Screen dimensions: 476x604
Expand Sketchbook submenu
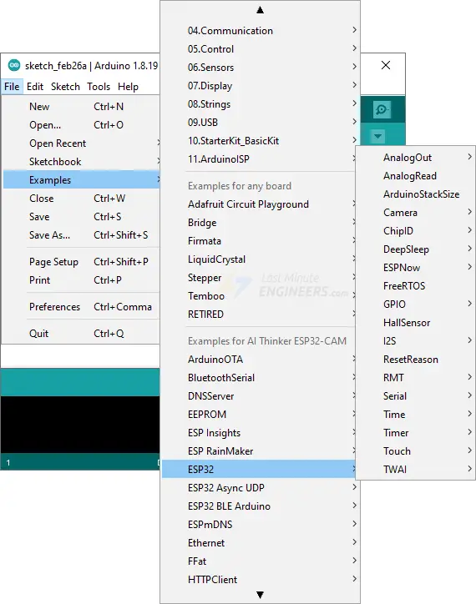[81, 162]
